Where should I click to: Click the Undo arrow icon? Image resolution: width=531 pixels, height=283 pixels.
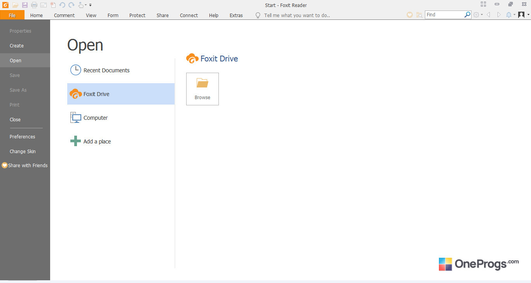point(62,5)
